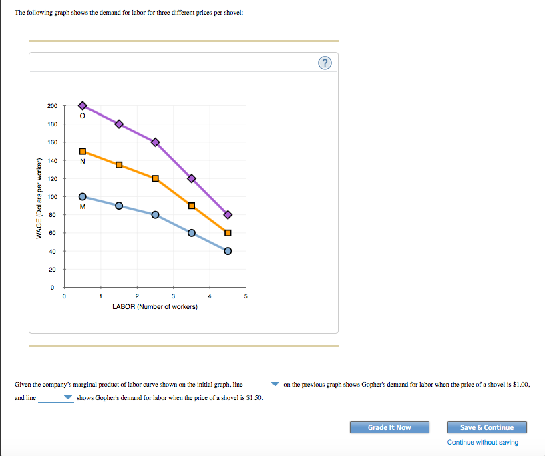Select the topmost purple diamond marker on curve O
Image resolution: width=545 pixels, height=456 pixels.
(83, 105)
